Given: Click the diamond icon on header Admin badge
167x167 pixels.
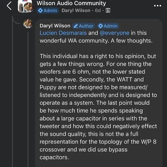Looking at the screenshot, I should click(40, 11).
